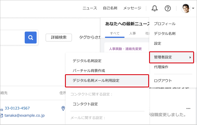The height and width of the screenshot is (125, 197).
Task: Select デジタル名刺メール利用設定 from submenu
Action: point(96,80)
